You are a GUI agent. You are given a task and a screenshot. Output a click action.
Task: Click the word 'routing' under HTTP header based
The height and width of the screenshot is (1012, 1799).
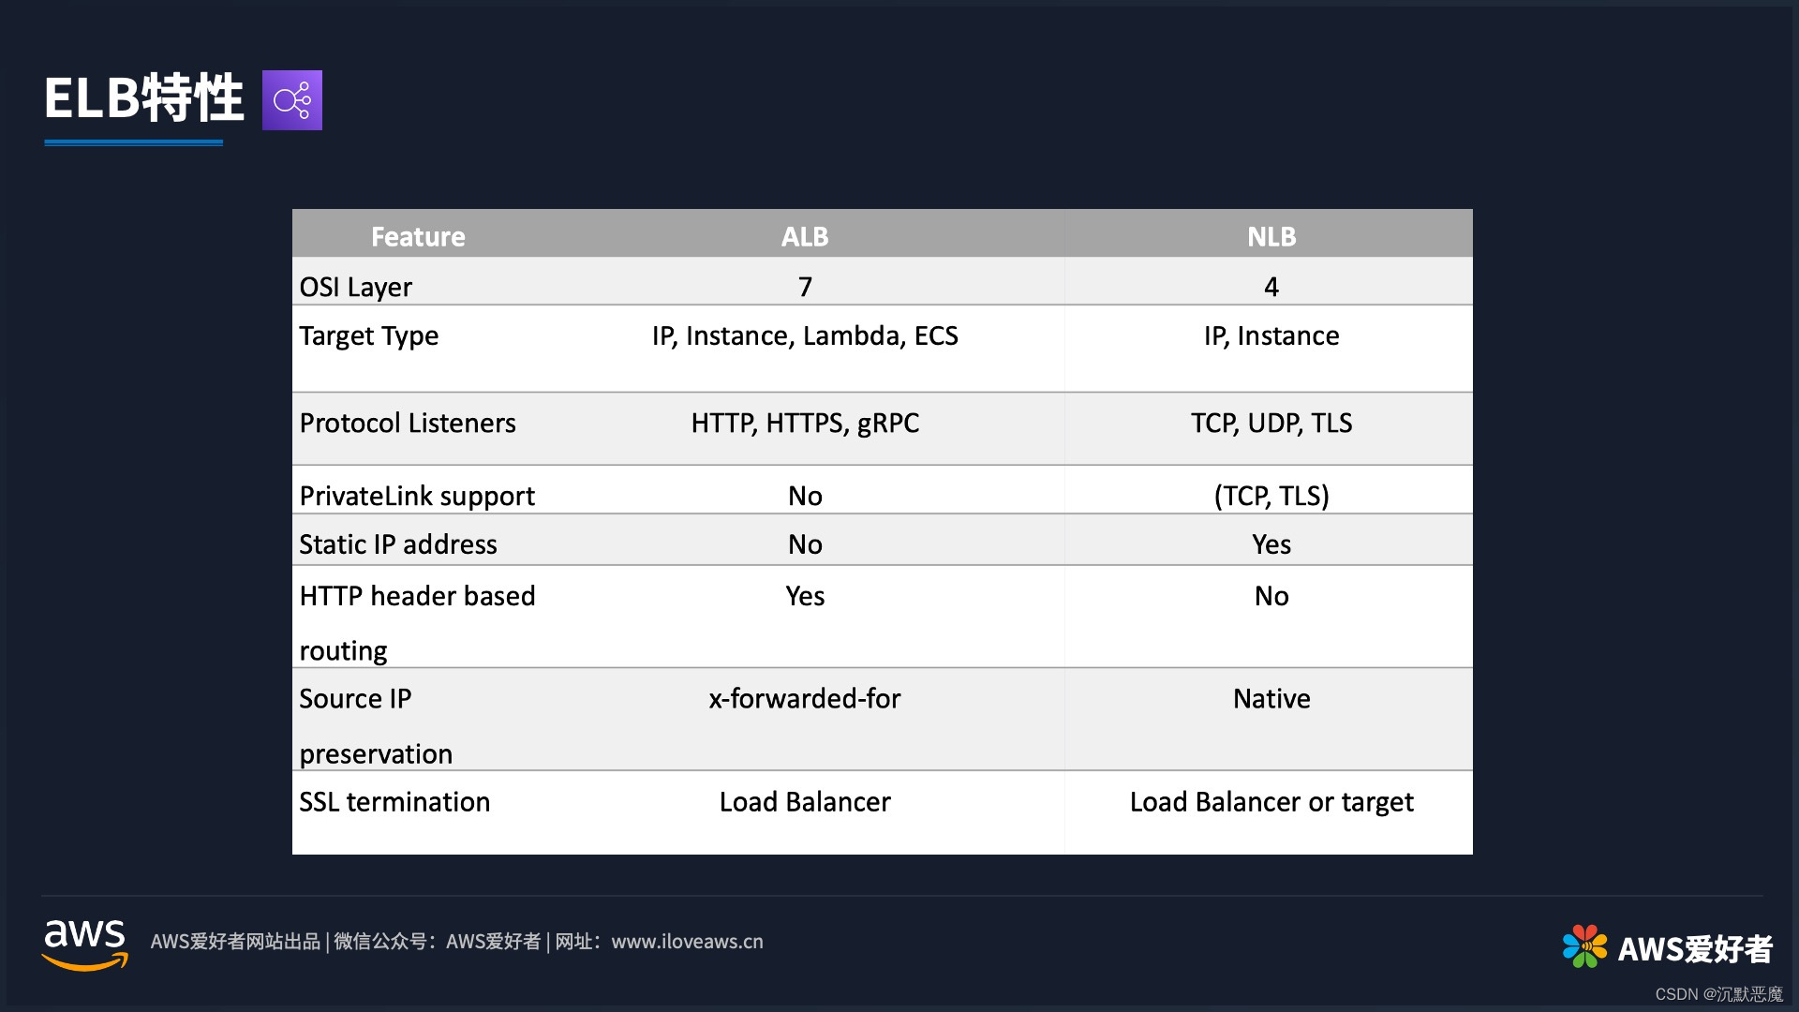[x=343, y=651]
